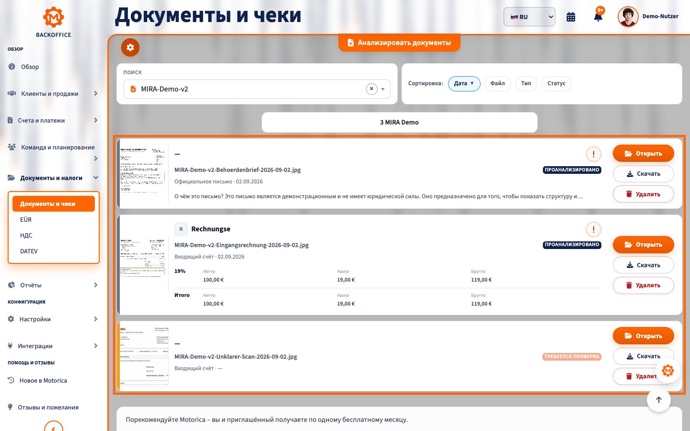Click the handshake icon for Клиенты
The image size is (690, 431).
[x=12, y=93]
